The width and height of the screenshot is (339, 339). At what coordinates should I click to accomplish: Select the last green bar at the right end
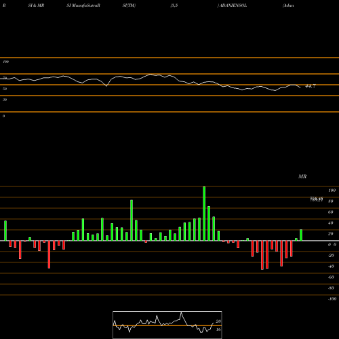point(301,235)
